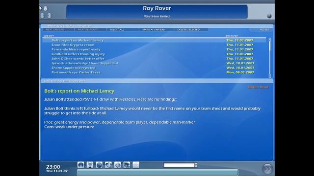Click the 23:00 game clock display
Image resolution: width=314 pixels, height=176 pixels.
53,167
